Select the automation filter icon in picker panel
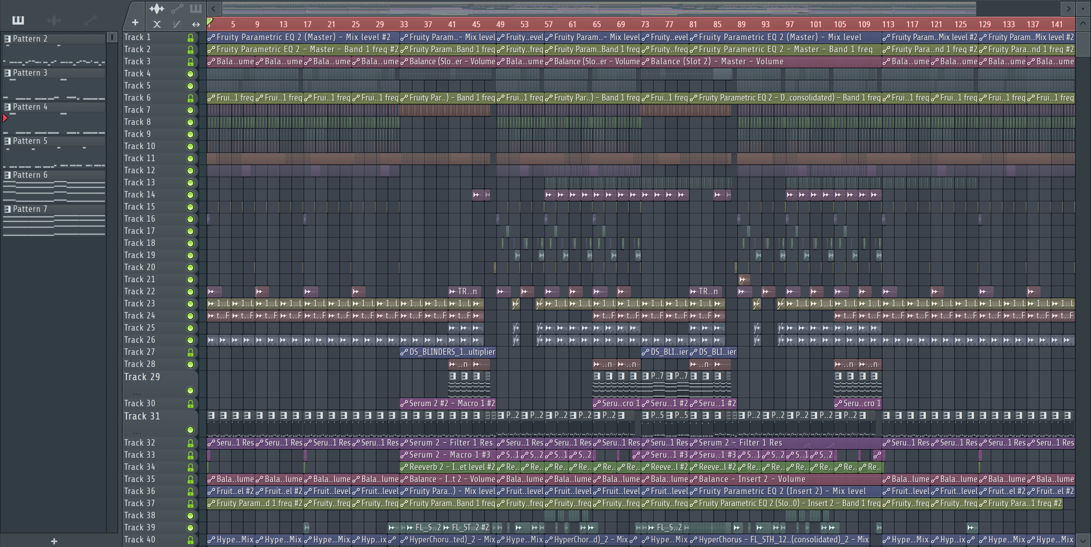This screenshot has width=1091, height=547. pyautogui.click(x=90, y=20)
